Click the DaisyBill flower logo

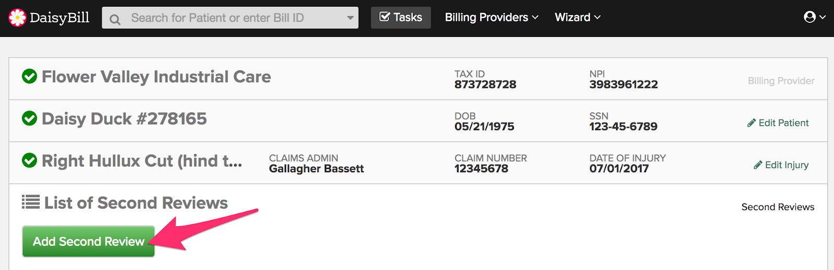pos(17,18)
